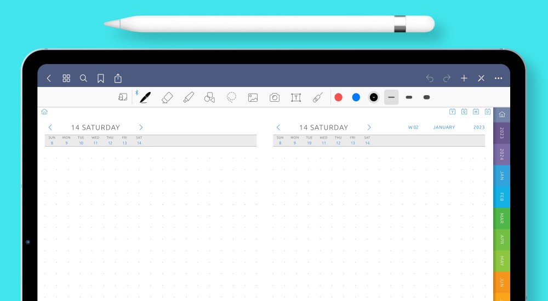548x301 pixels.
Task: Select the Highlighter tool
Action: click(189, 97)
